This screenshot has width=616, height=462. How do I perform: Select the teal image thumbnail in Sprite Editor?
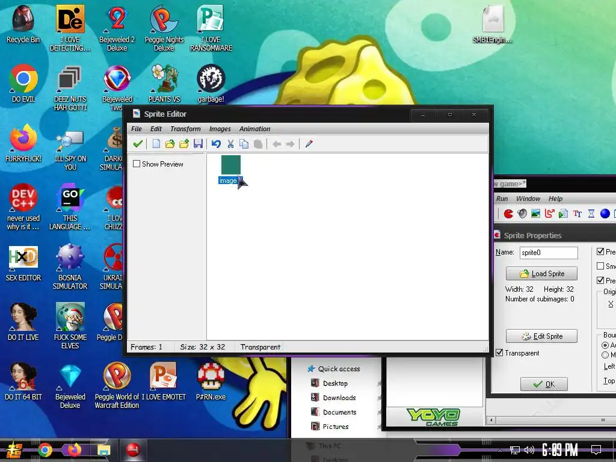click(x=230, y=165)
